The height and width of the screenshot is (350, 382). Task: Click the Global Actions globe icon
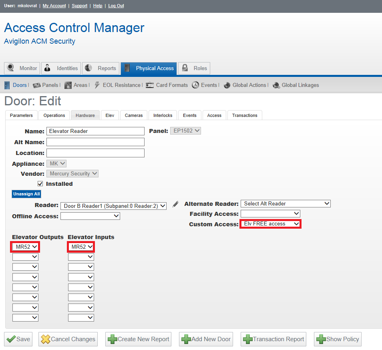tap(227, 85)
